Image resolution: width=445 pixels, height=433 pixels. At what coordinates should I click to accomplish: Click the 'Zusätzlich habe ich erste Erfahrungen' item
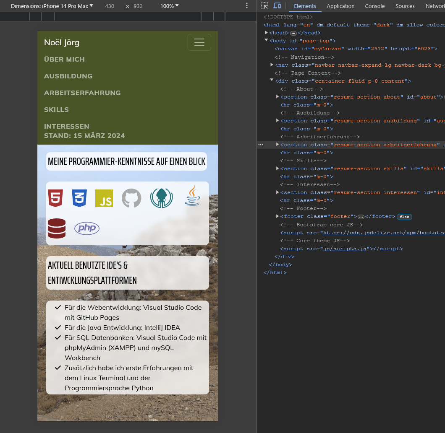pyautogui.click(x=129, y=378)
